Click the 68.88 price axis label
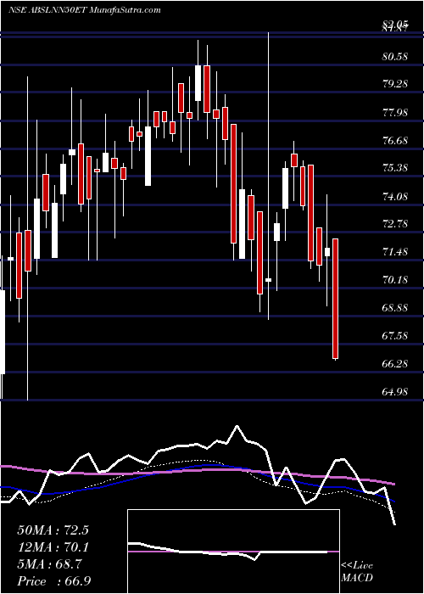 [396, 307]
